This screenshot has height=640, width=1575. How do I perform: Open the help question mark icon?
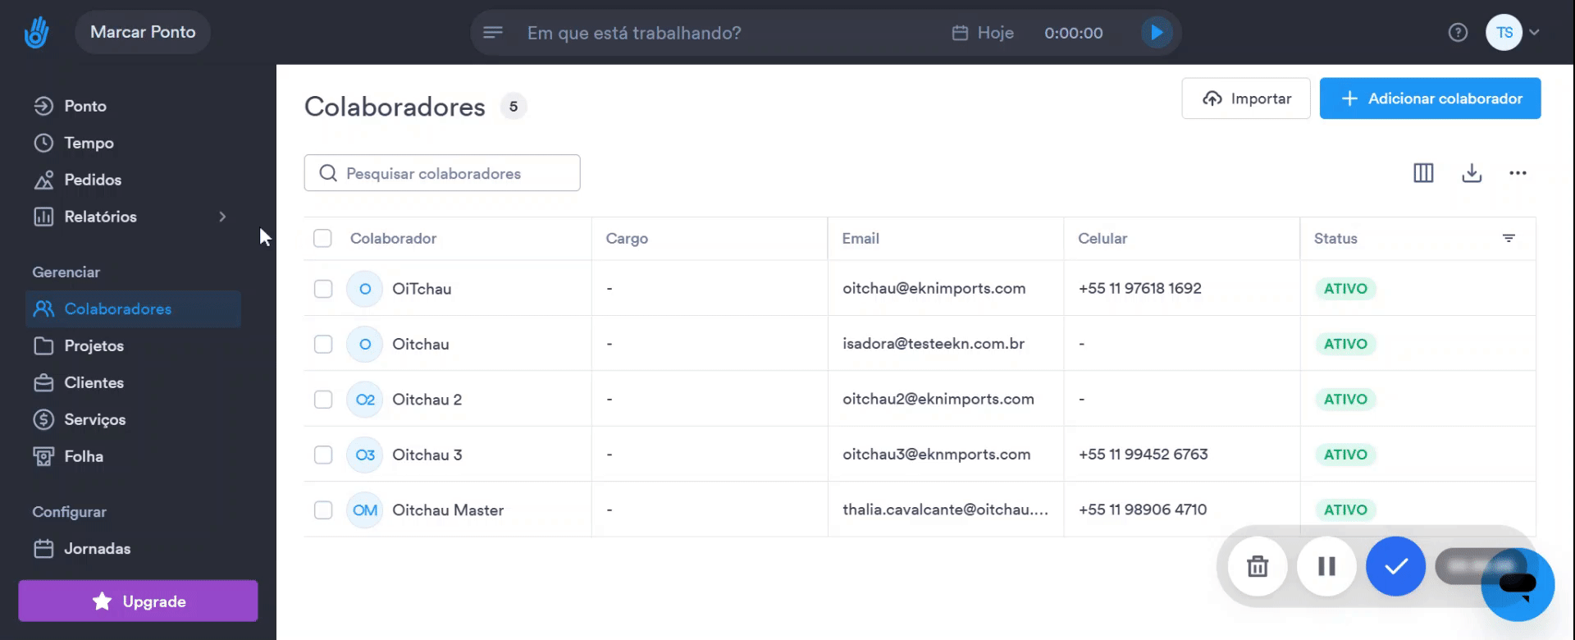(x=1458, y=33)
